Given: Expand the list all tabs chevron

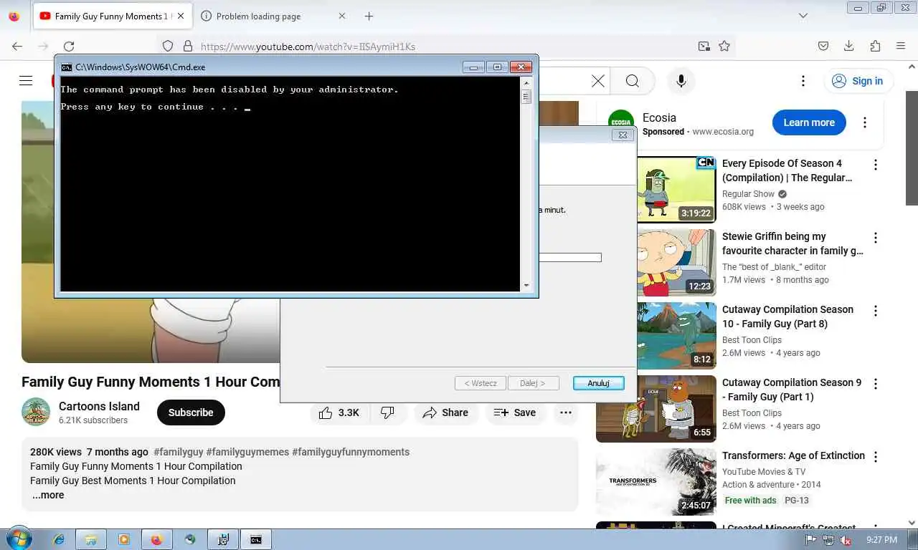Looking at the screenshot, I should 803,16.
